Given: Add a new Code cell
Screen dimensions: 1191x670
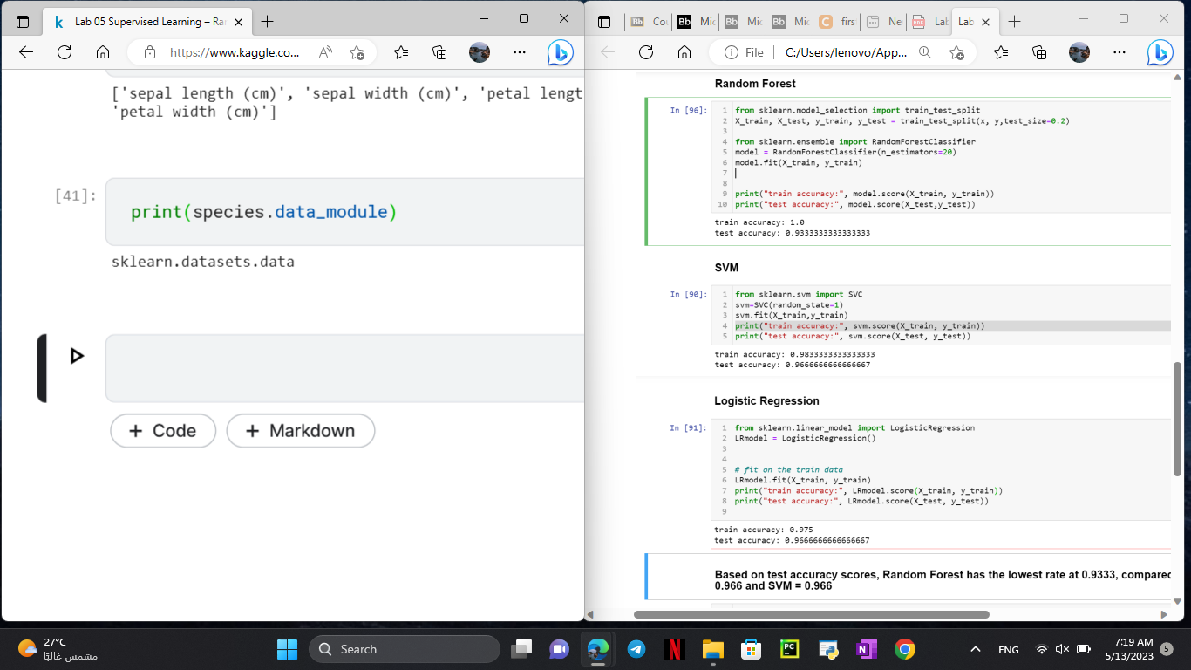Looking at the screenshot, I should [163, 431].
